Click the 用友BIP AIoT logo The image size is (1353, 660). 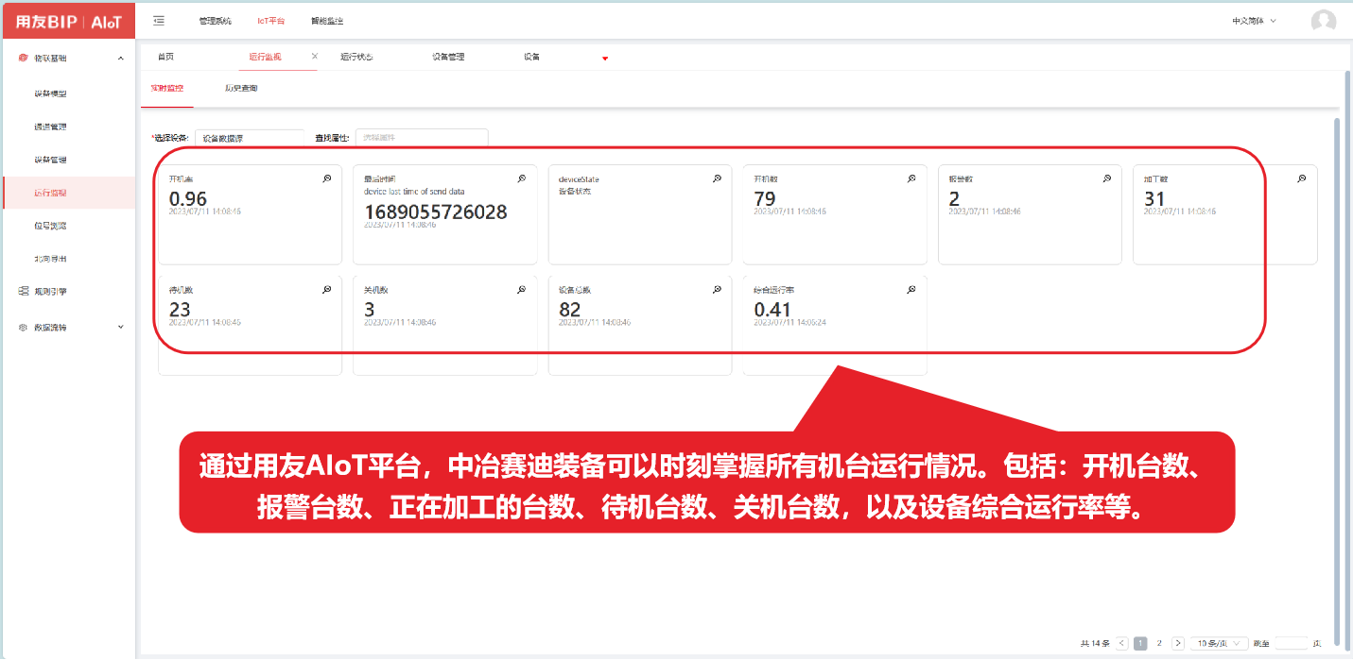[x=68, y=21]
